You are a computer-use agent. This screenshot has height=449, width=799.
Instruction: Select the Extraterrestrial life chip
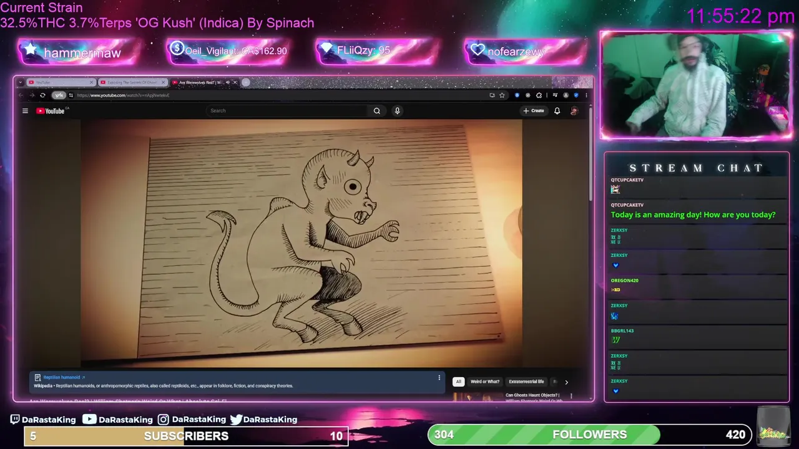(x=526, y=382)
